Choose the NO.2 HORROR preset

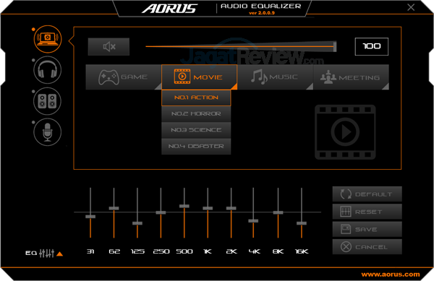click(196, 114)
